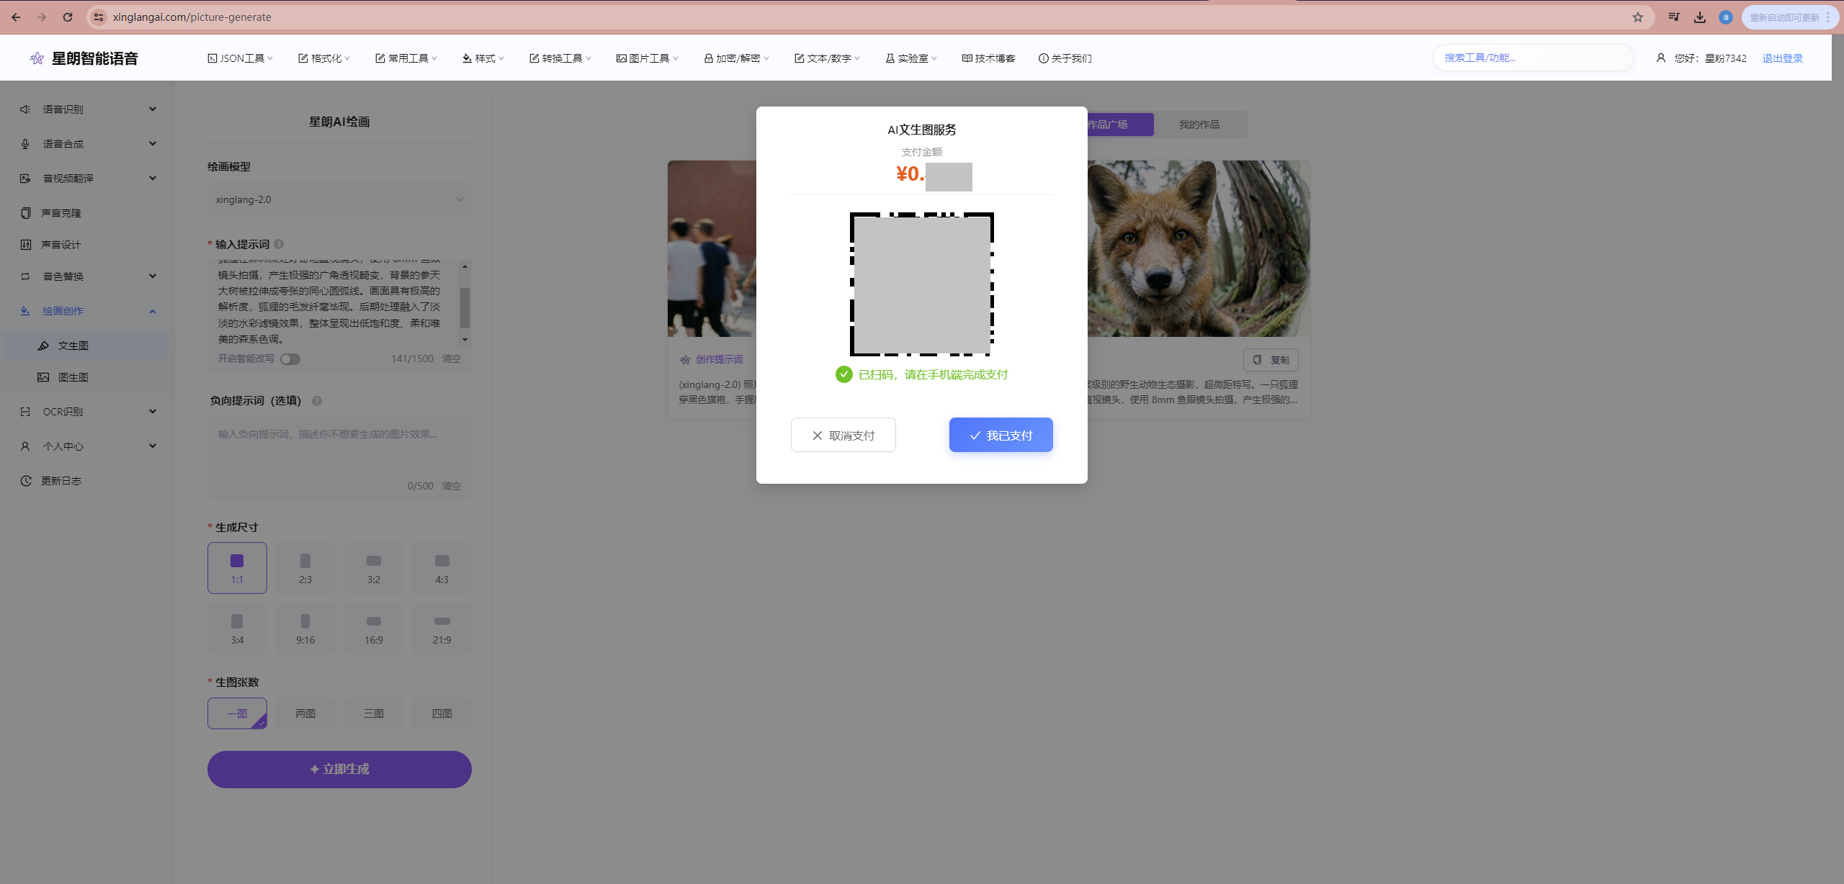Expand the JSON工具 menu
The width and height of the screenshot is (1844, 884).
point(241,58)
